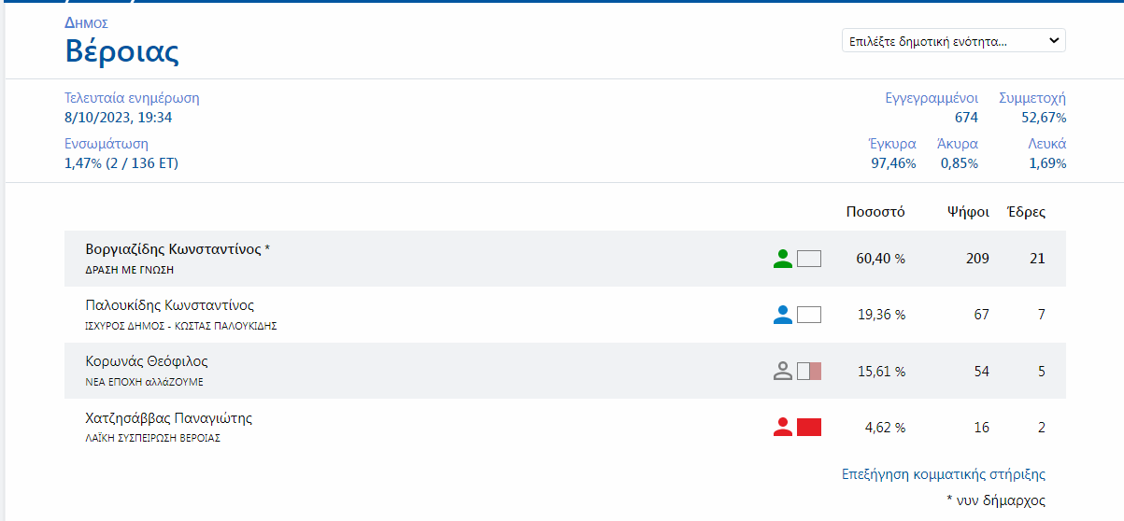Select candidate Παλουκίδης Κωνσταντίνος
This screenshot has height=521, width=1124.
[170, 305]
